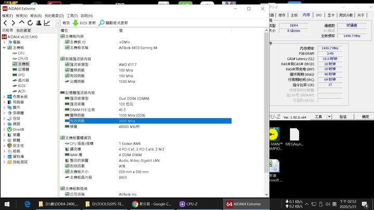Select CPUID in the tree
Viewport: 374px width, 210px height.
(23, 59)
